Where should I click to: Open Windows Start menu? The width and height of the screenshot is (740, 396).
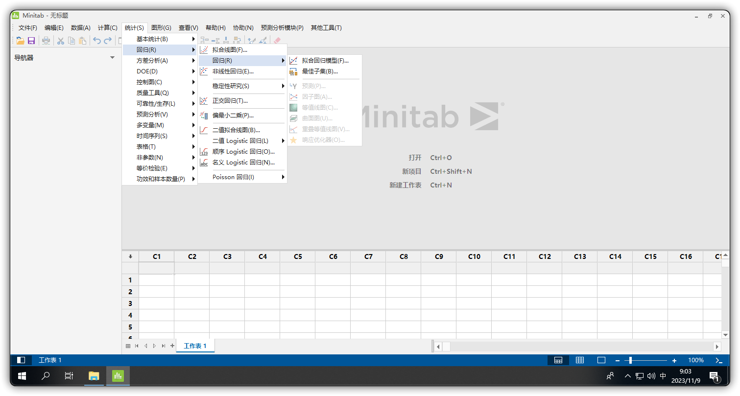[22, 376]
